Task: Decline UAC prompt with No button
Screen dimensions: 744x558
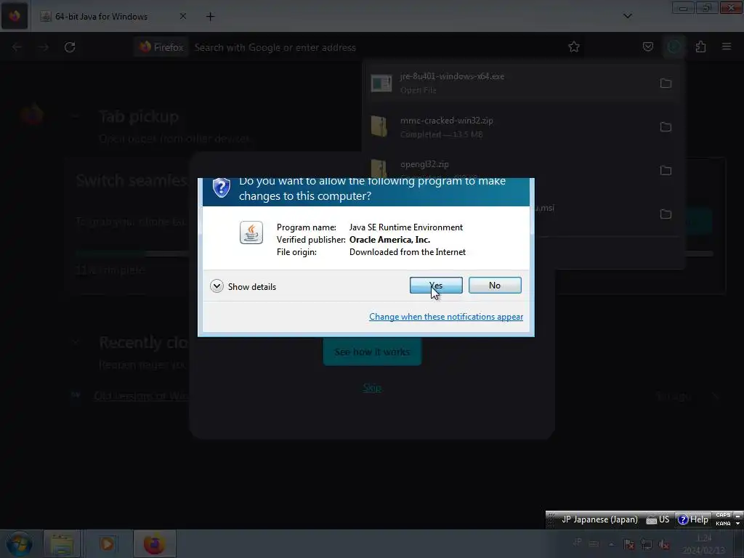Action: 494,285
